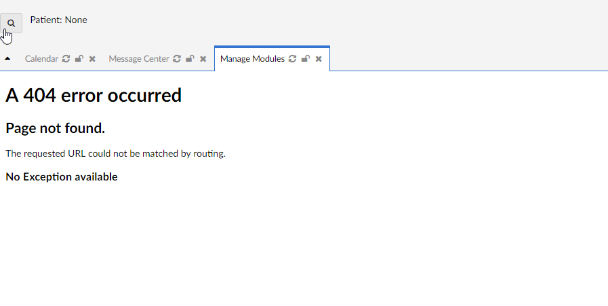Image resolution: width=608 pixels, height=306 pixels.
Task: Toggle the lock on Manage Modules tab
Action: [306, 58]
